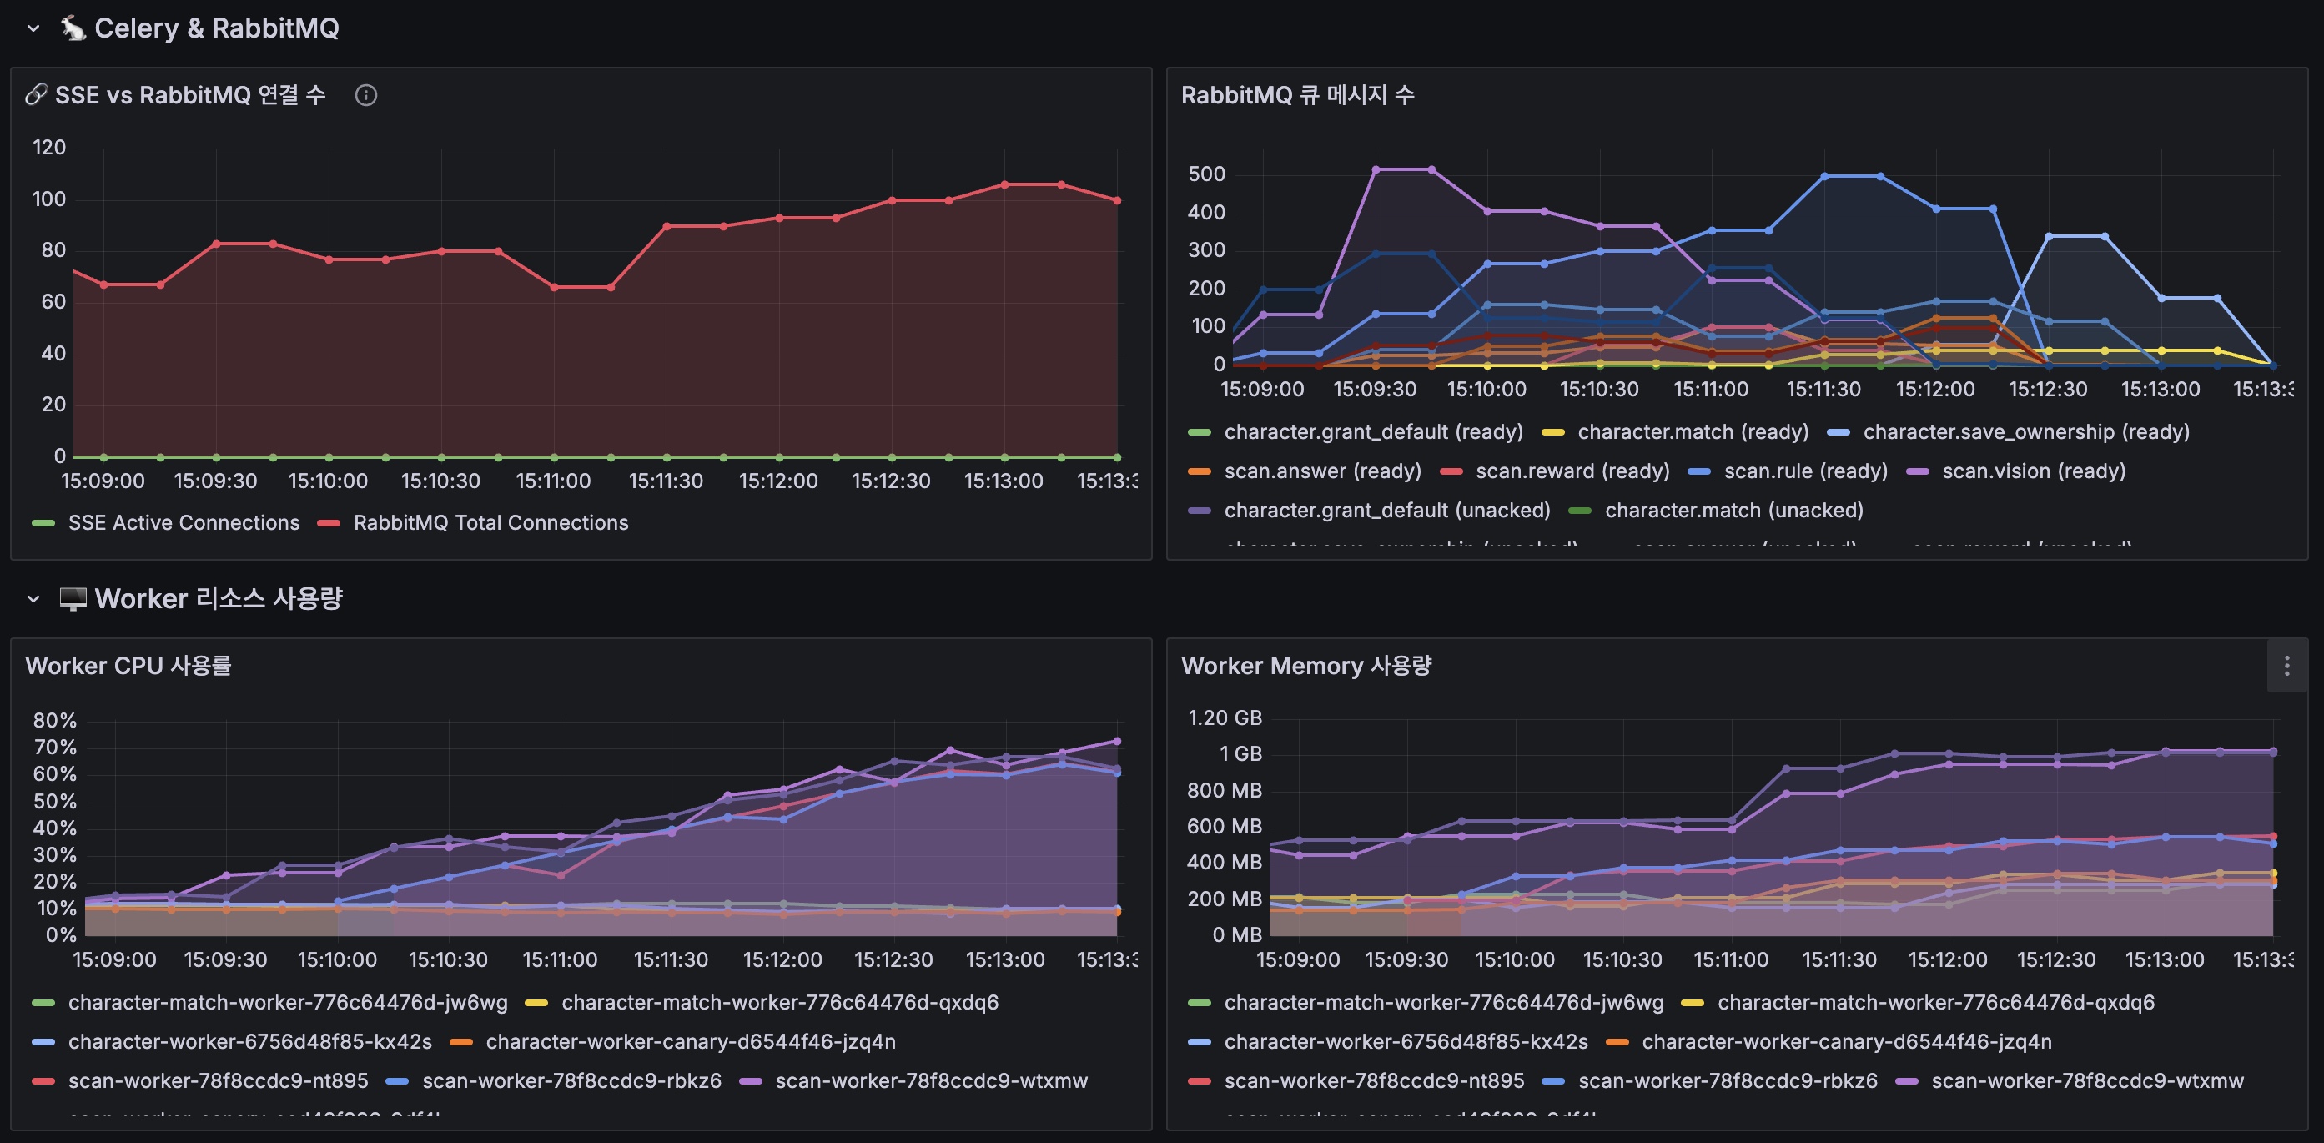Open the Worker Memory panel three-dot menu

[2286, 666]
